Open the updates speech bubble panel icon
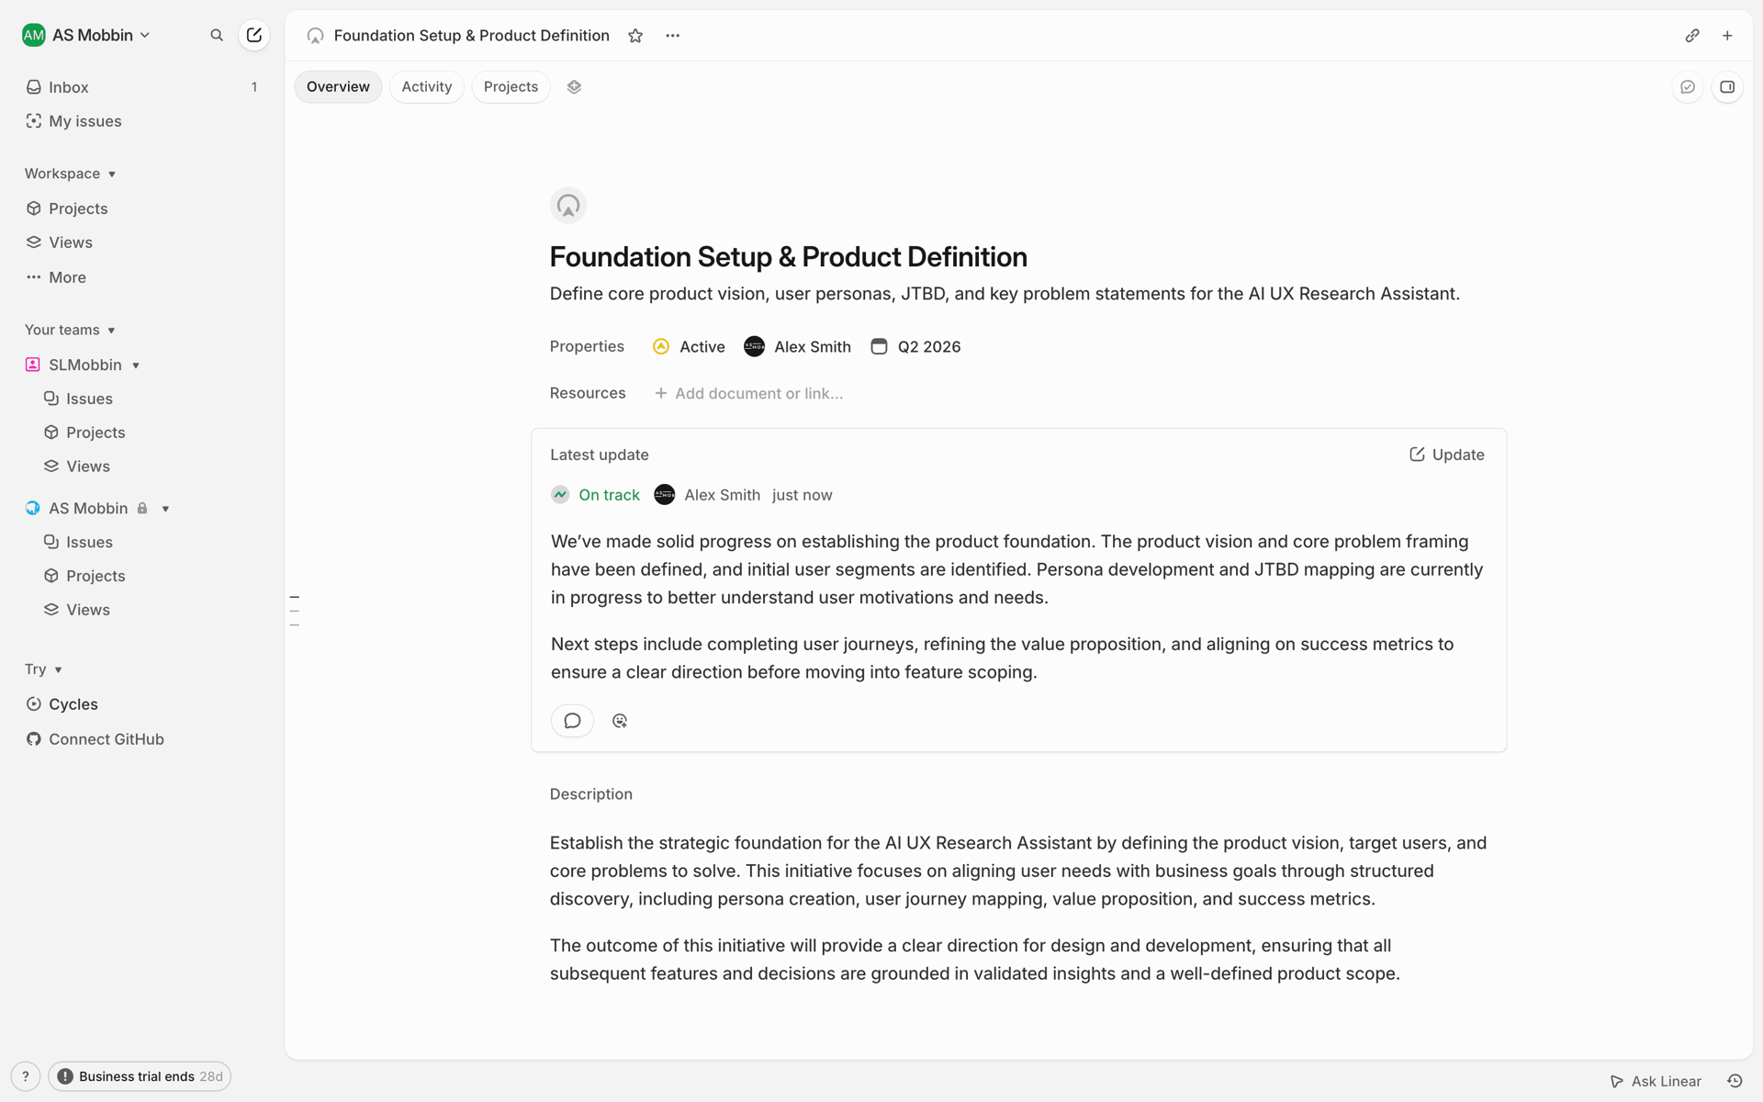Viewport: 1763px width, 1102px height. pos(1688,87)
